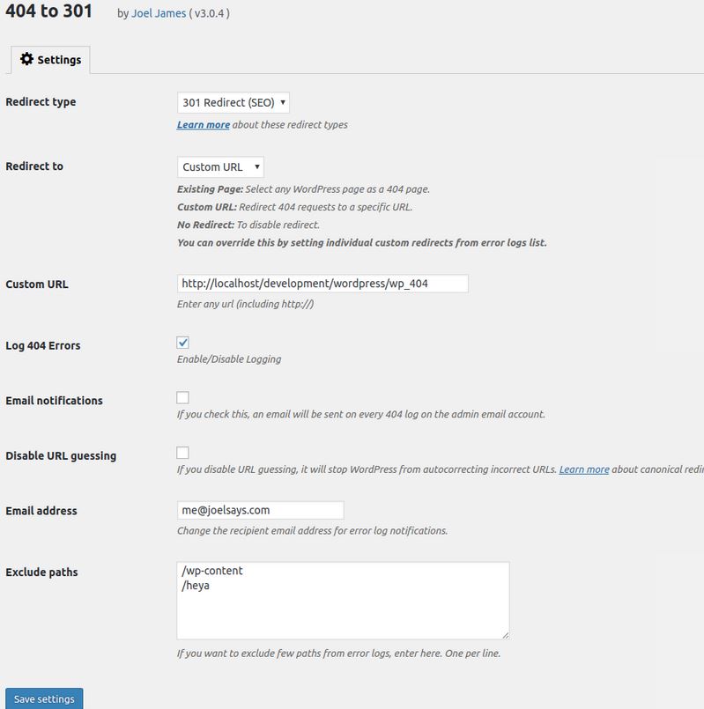Click the 'Redirect type' field label
The image size is (704, 709).
point(41,102)
